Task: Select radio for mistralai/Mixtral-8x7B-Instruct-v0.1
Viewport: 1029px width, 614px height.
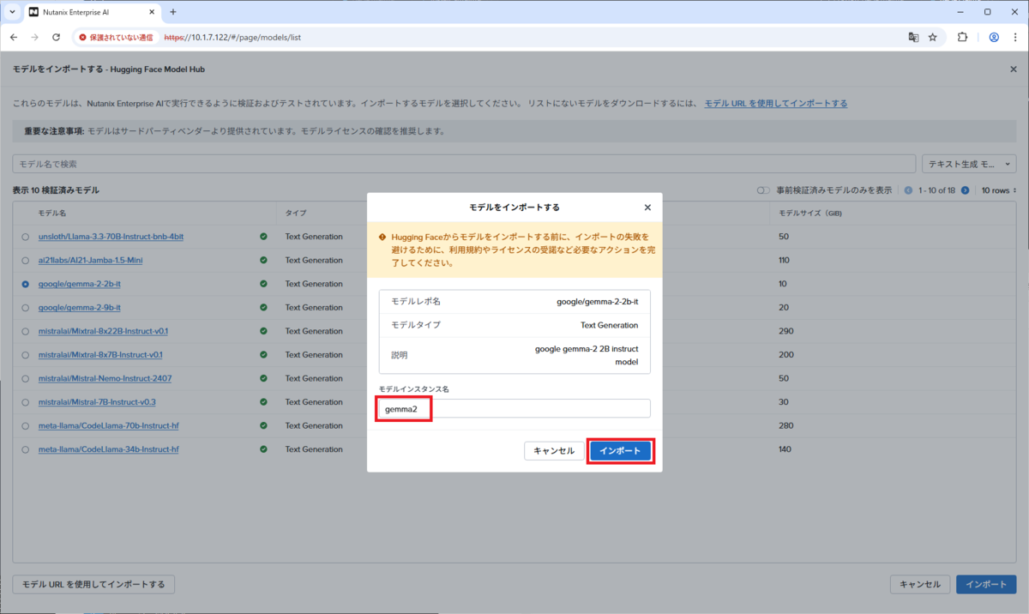Action: (25, 354)
